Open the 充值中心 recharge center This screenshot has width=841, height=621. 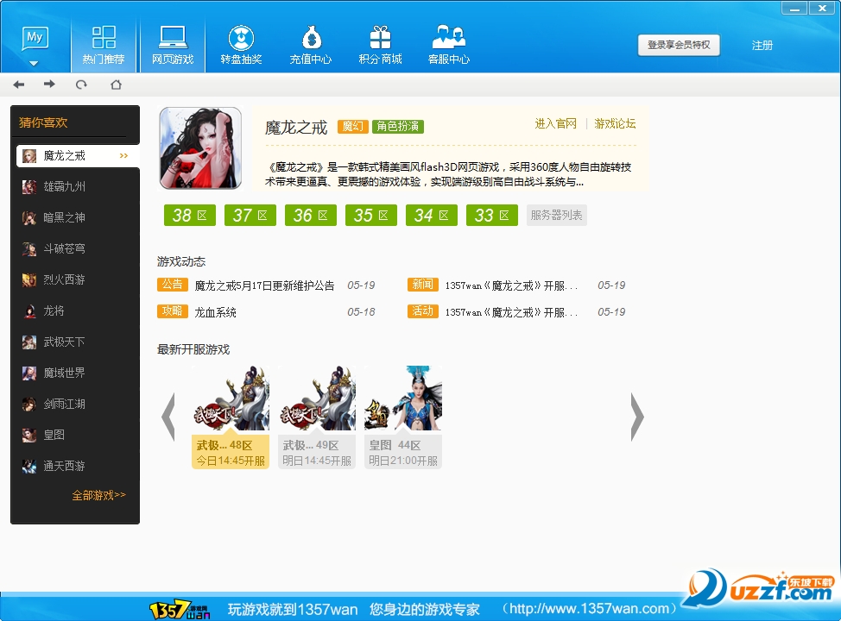[x=311, y=45]
